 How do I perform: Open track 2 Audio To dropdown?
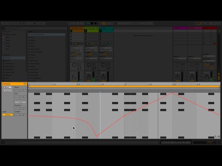(92, 58)
